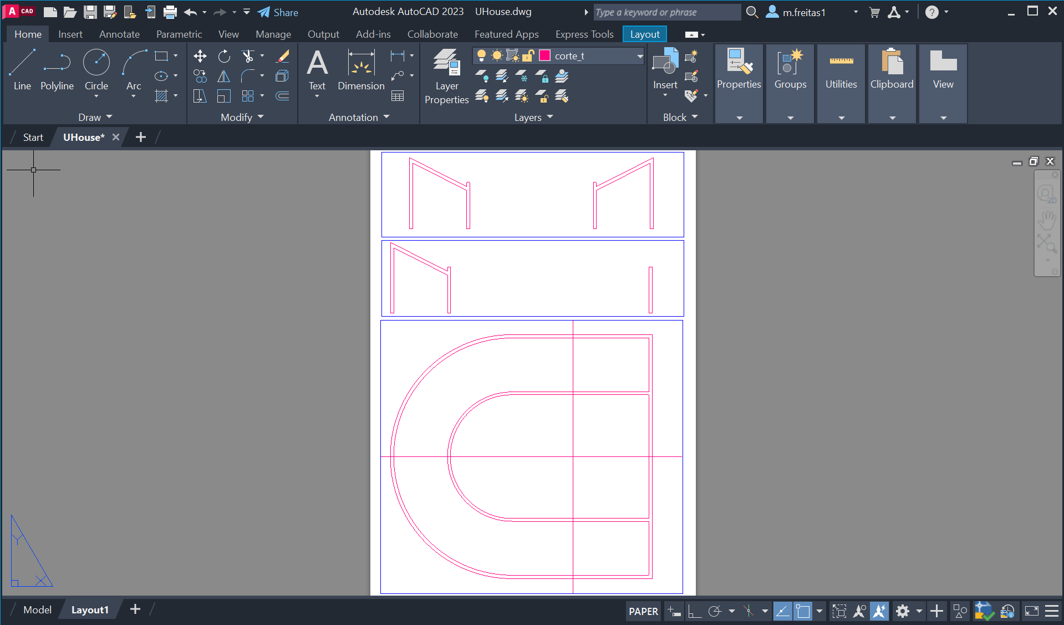Image resolution: width=1064 pixels, height=625 pixels.
Task: Click the Share button
Action: [278, 12]
